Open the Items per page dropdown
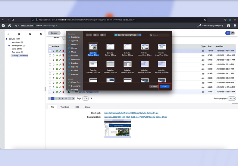Screen dimensions: 238x166 pos(232,98)
